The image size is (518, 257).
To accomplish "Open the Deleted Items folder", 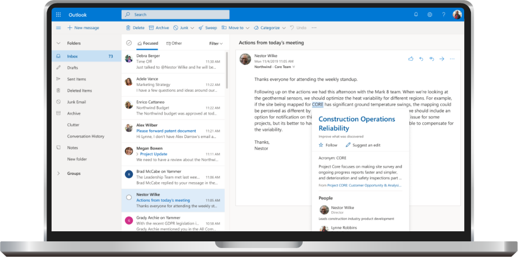I will [x=86, y=91].
